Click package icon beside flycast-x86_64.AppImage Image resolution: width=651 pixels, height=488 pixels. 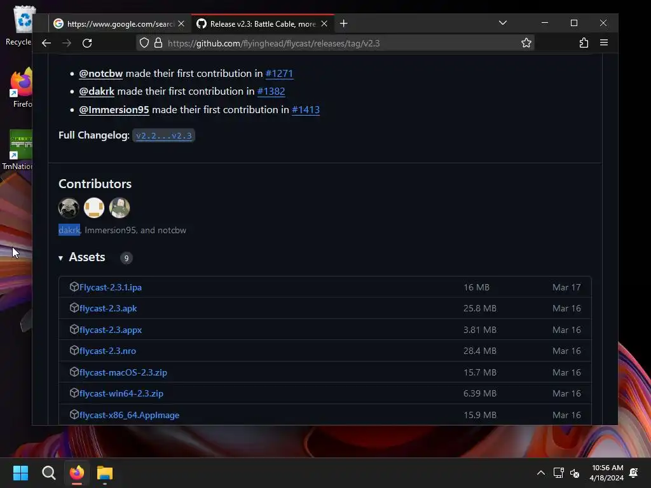coord(74,414)
